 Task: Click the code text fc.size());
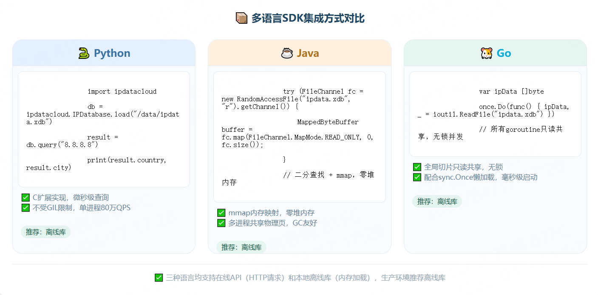[243, 145]
